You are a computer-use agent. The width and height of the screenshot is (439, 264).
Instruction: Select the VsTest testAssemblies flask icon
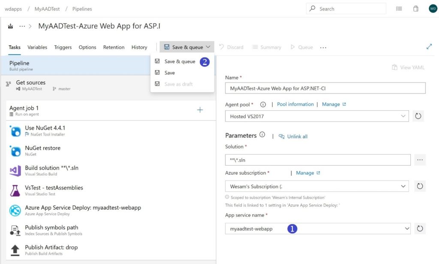point(15,190)
